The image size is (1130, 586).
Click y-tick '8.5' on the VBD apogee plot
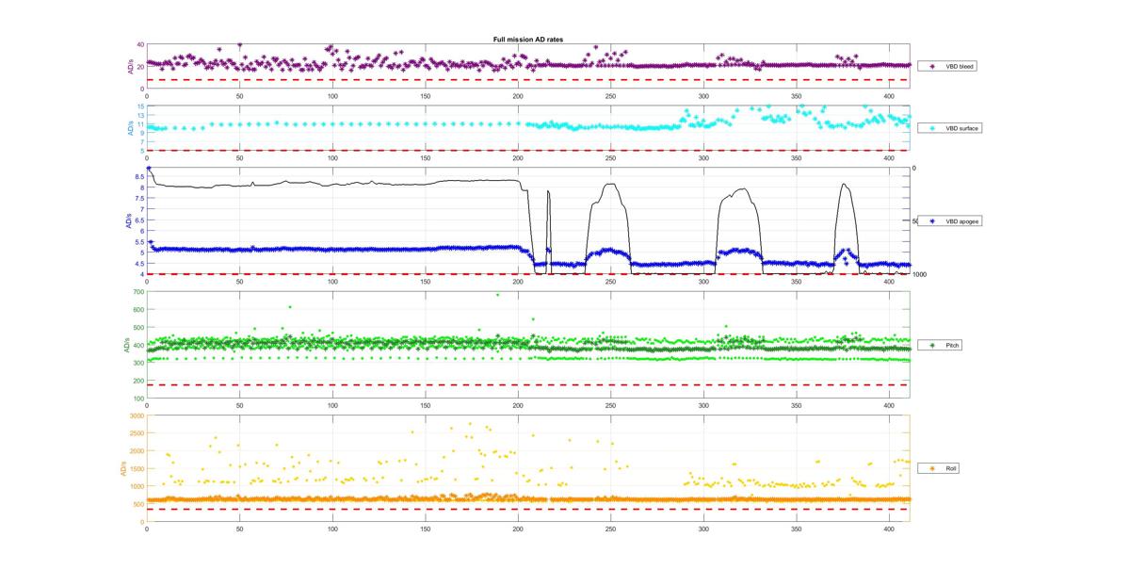[x=139, y=177]
